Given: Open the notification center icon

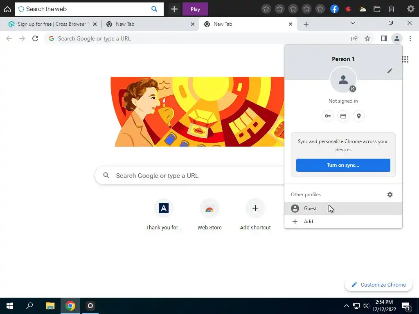Looking at the screenshot, I should tap(406, 306).
